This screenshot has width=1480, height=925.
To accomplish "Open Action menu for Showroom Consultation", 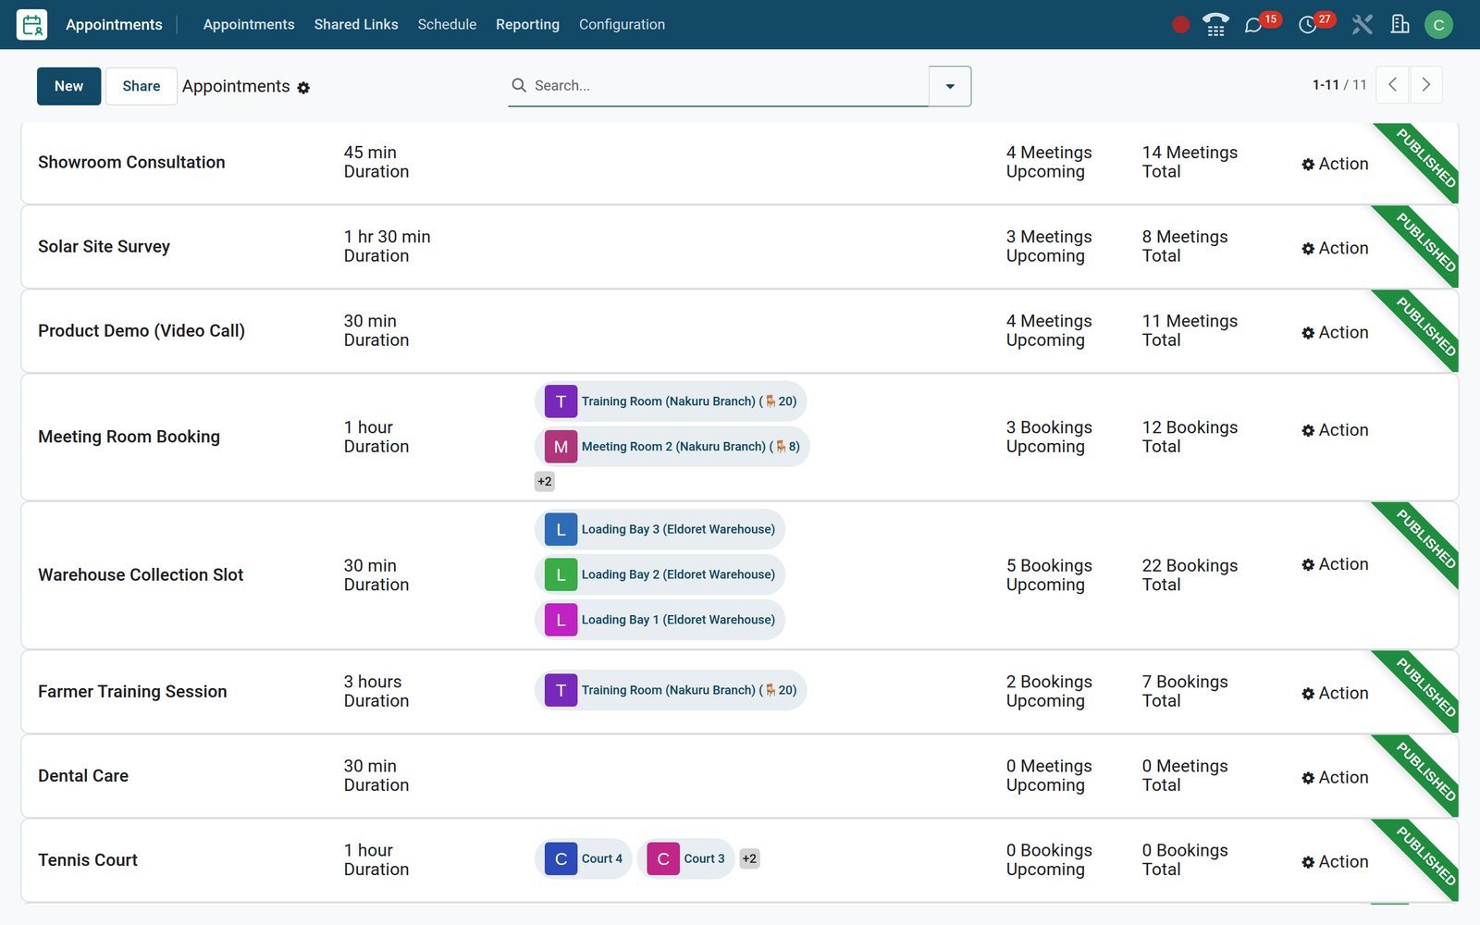I will 1335,164.
